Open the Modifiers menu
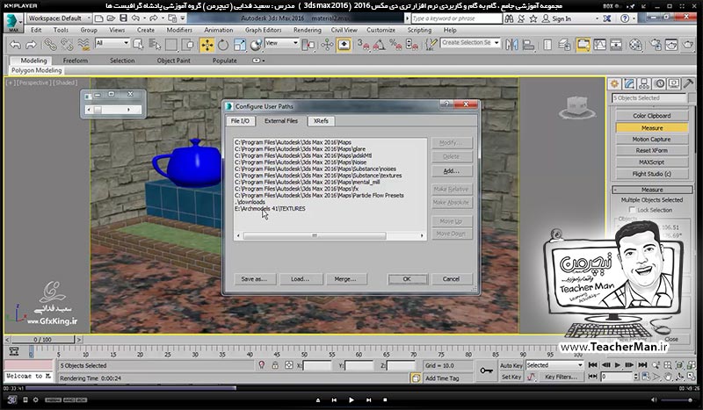The height and width of the screenshot is (410, 703). click(x=179, y=30)
